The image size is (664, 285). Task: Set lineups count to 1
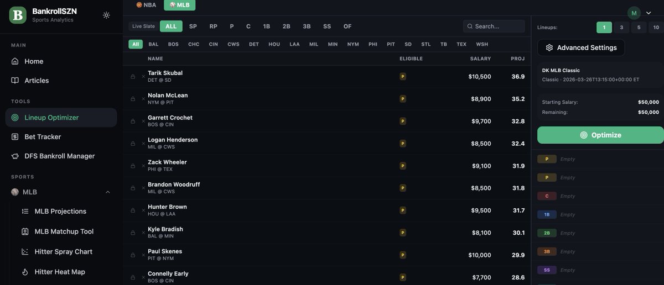(604, 27)
